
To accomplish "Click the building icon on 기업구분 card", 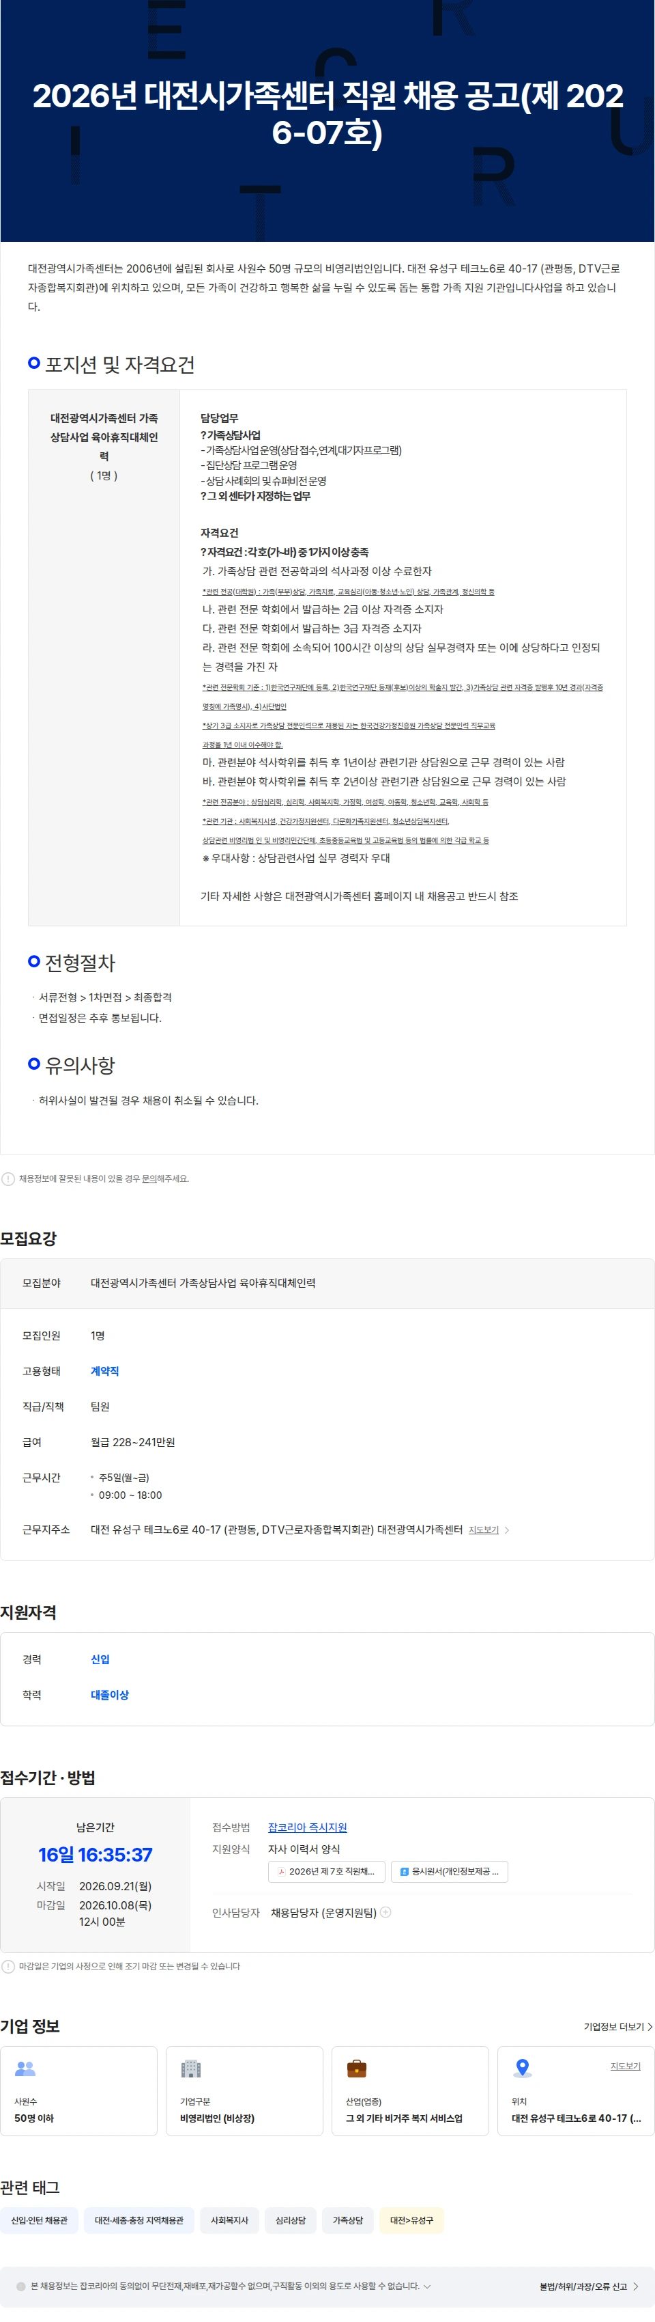I will coord(191,2068).
